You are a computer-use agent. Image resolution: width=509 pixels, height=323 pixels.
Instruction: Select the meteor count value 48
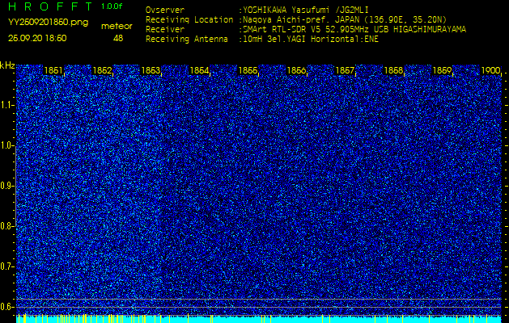[x=118, y=38]
